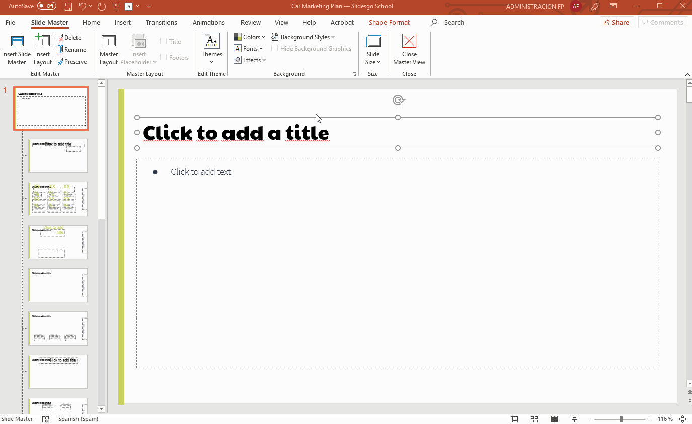Toggle the AutoSave switch
The width and height of the screenshot is (692, 424).
tap(47, 6)
